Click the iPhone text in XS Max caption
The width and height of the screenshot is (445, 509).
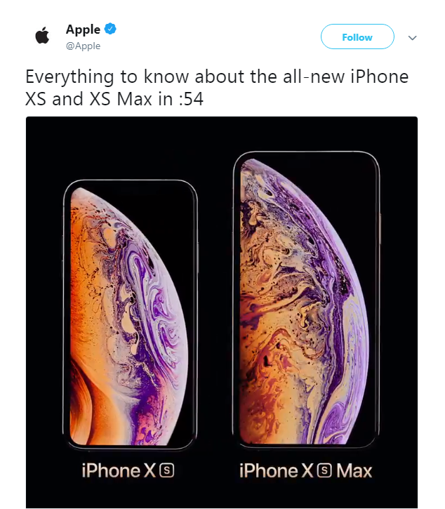click(268, 470)
